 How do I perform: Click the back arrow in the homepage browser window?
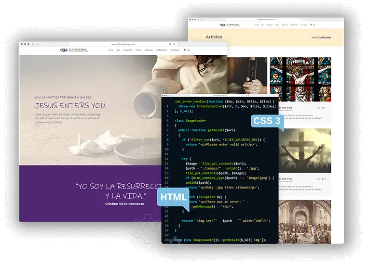coord(33,44)
